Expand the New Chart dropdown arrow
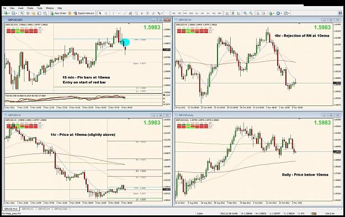The width and height of the screenshot is (345, 217). pos(9,13)
